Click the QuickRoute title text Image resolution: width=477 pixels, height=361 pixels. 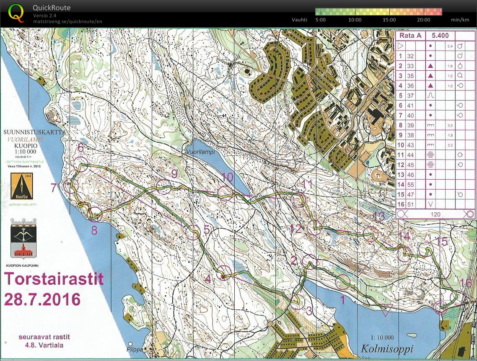52,8
